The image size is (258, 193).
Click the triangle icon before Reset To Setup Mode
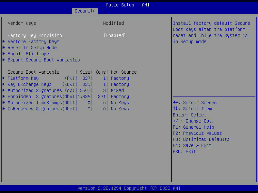coord(4,47)
